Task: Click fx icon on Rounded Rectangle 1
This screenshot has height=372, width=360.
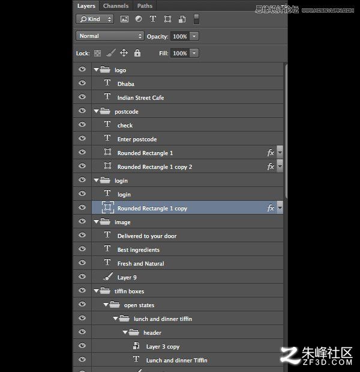Action: pyautogui.click(x=271, y=153)
